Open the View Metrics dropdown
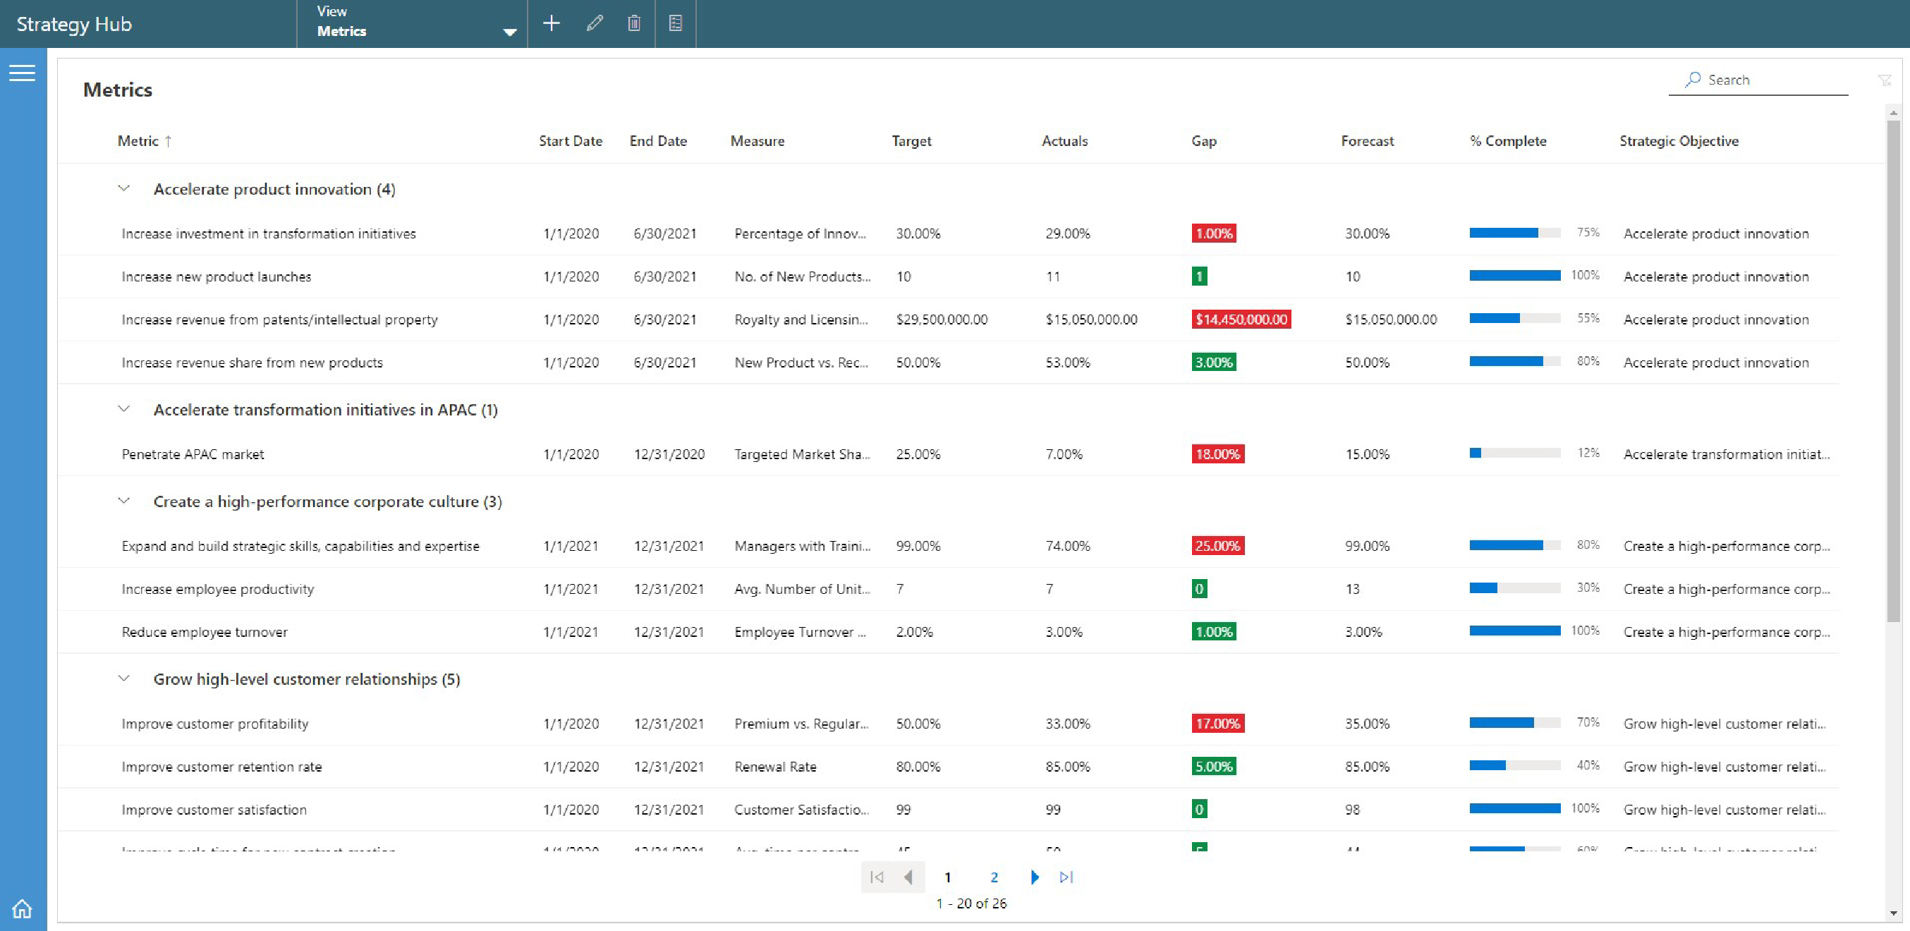The image size is (1910, 931). tap(509, 31)
